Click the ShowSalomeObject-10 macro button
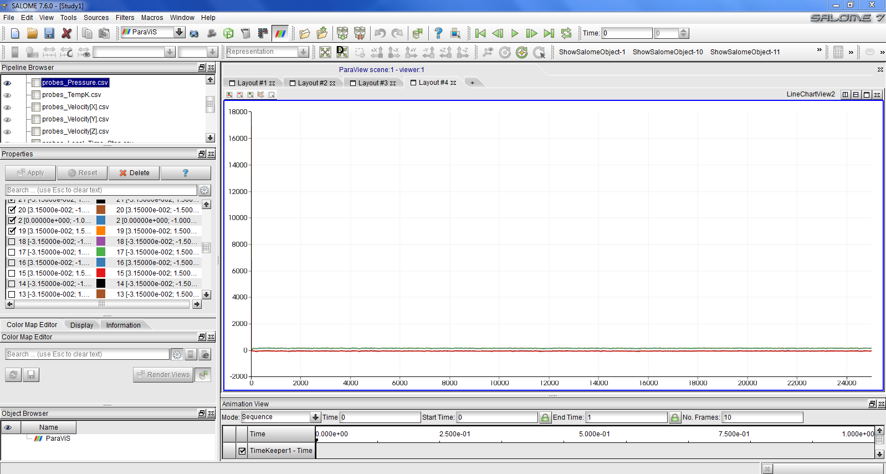 (x=667, y=52)
